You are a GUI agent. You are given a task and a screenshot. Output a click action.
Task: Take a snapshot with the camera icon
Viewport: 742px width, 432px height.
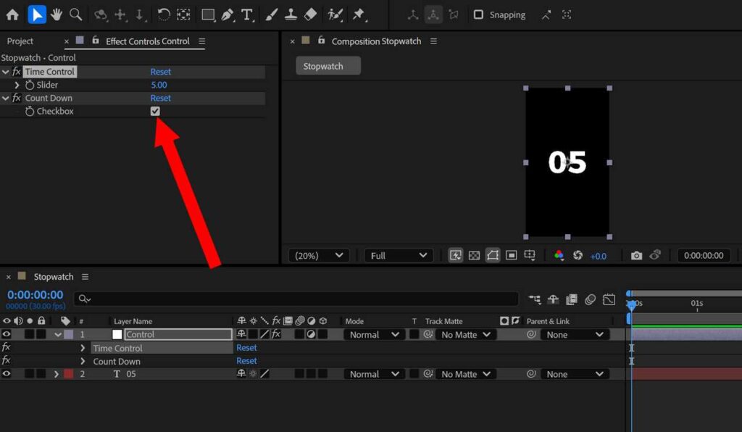(x=636, y=256)
